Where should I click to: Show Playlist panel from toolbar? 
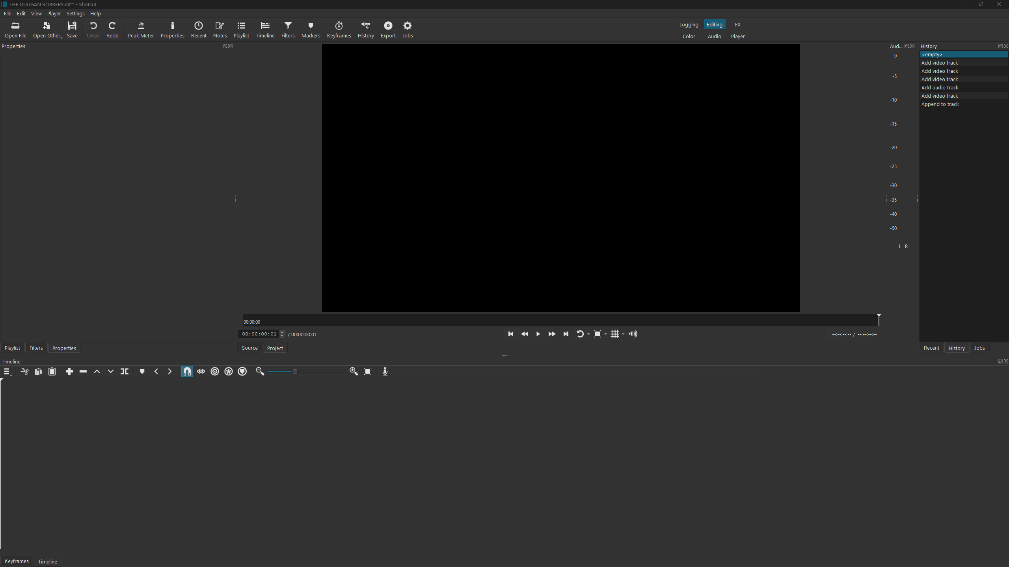[241, 30]
